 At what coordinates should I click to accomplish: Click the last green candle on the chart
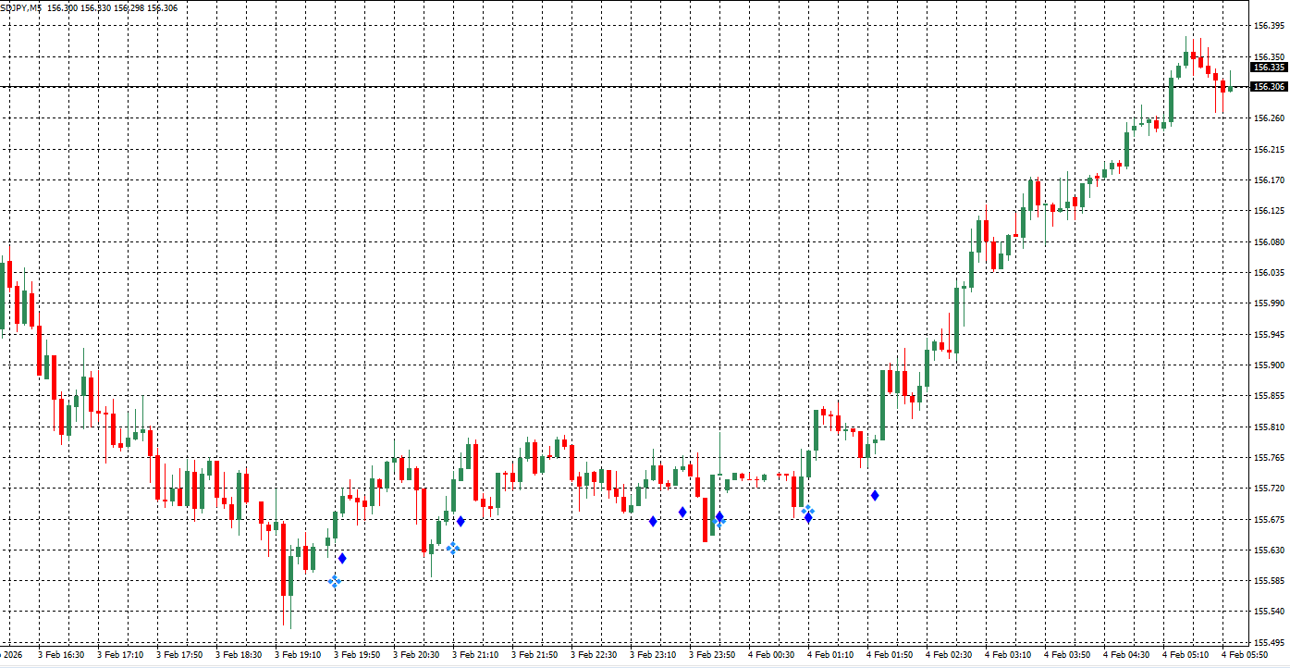pos(1230,88)
